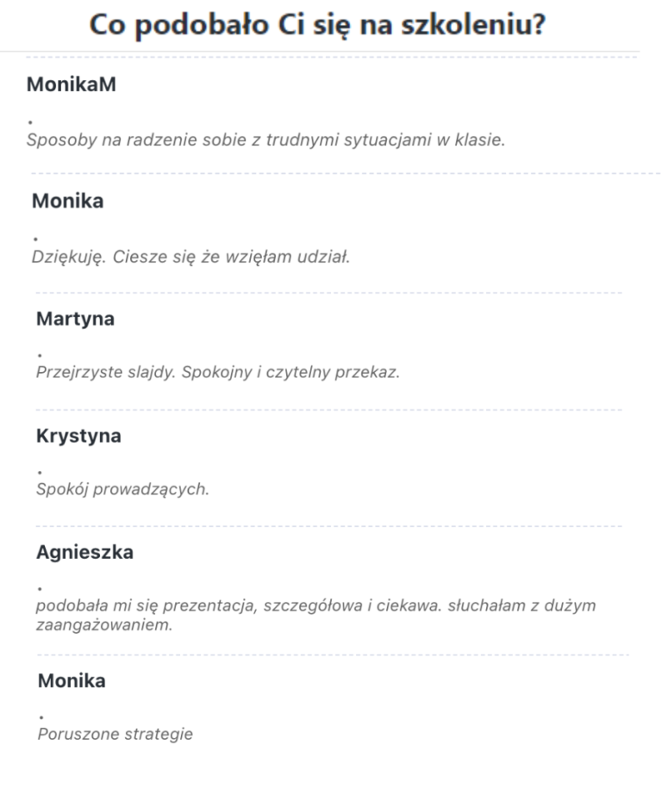Image resolution: width=662 pixels, height=794 pixels.
Task: Select the "Poruszone strategie" comment
Action: click(115, 735)
